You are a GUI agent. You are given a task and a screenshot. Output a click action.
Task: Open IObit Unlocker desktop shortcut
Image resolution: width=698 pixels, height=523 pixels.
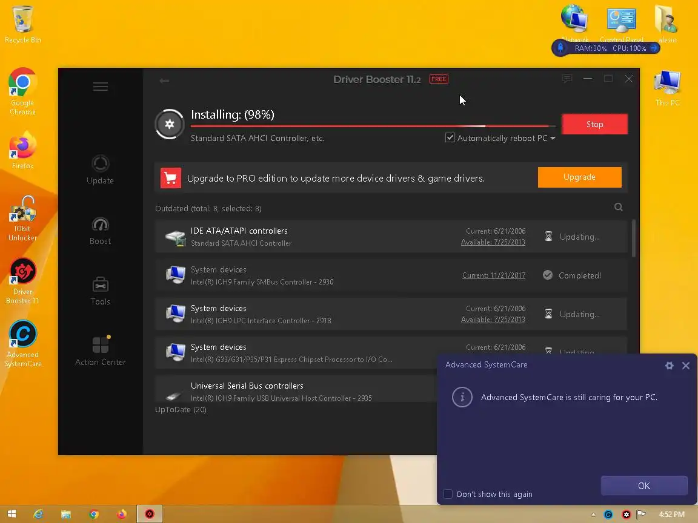(22, 219)
